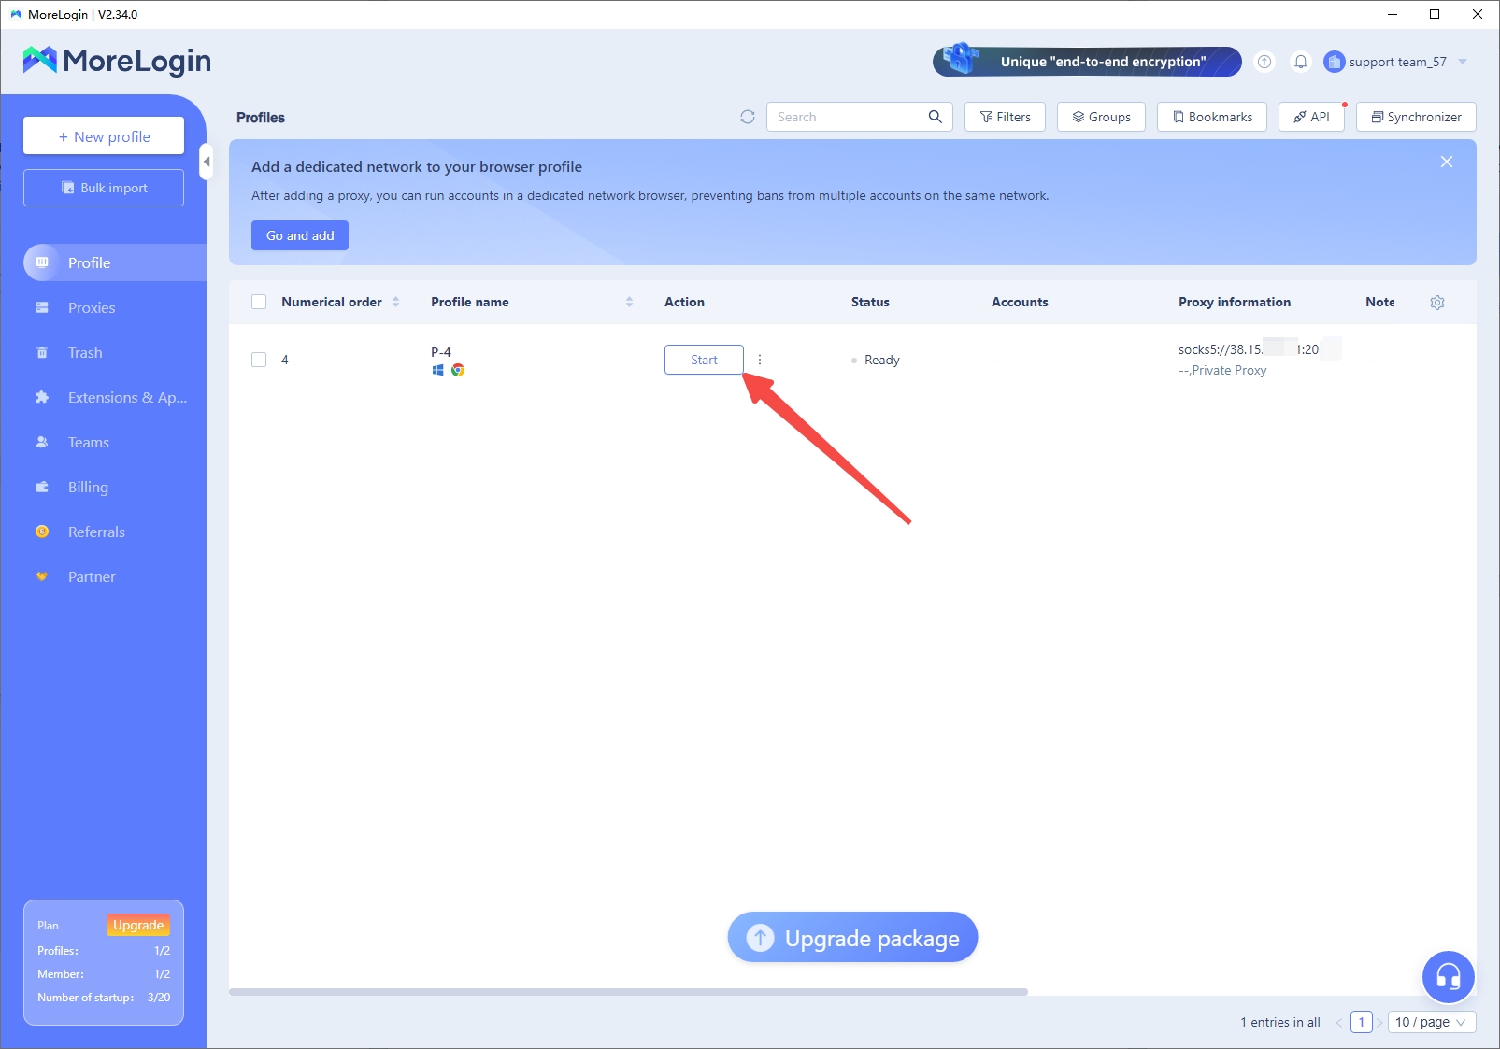Open the Teams sidebar section
This screenshot has width=1500, height=1049.
tap(89, 442)
